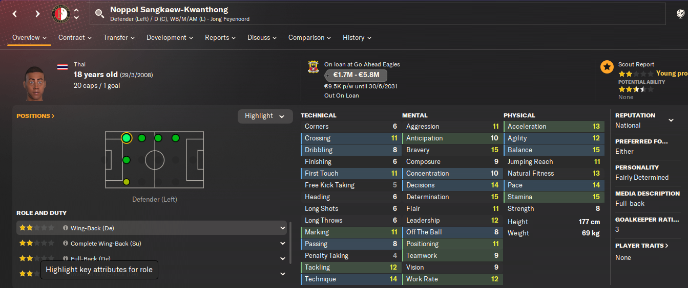Open the Highlight dropdown
Image resolution: width=688 pixels, height=288 pixels.
[x=264, y=116]
